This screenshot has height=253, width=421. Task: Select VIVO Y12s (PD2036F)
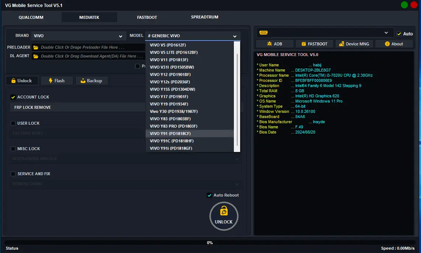(190, 82)
